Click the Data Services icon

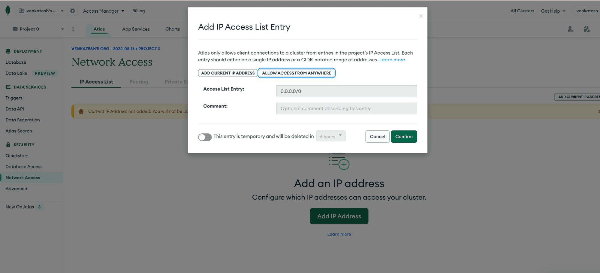pos(8,87)
